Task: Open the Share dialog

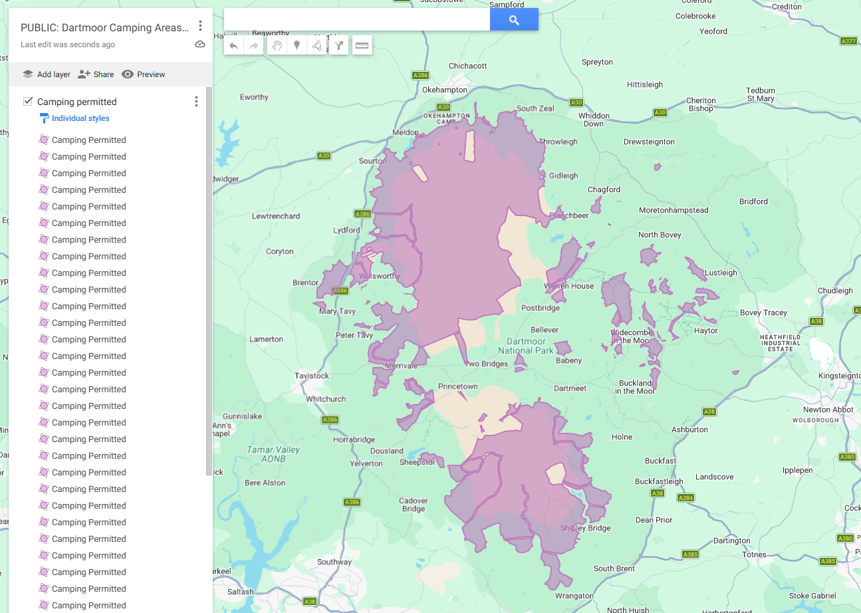Action: 96,74
